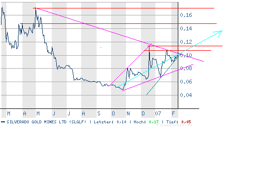
Task: Click the 0,16 price axis label
Action: point(186,15)
